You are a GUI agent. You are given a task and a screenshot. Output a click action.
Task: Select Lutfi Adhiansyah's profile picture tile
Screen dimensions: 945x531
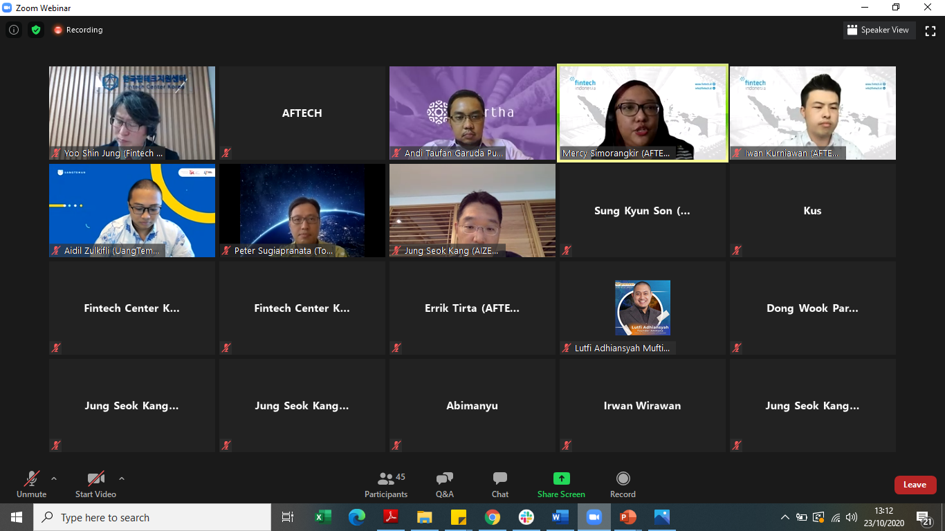tap(643, 308)
